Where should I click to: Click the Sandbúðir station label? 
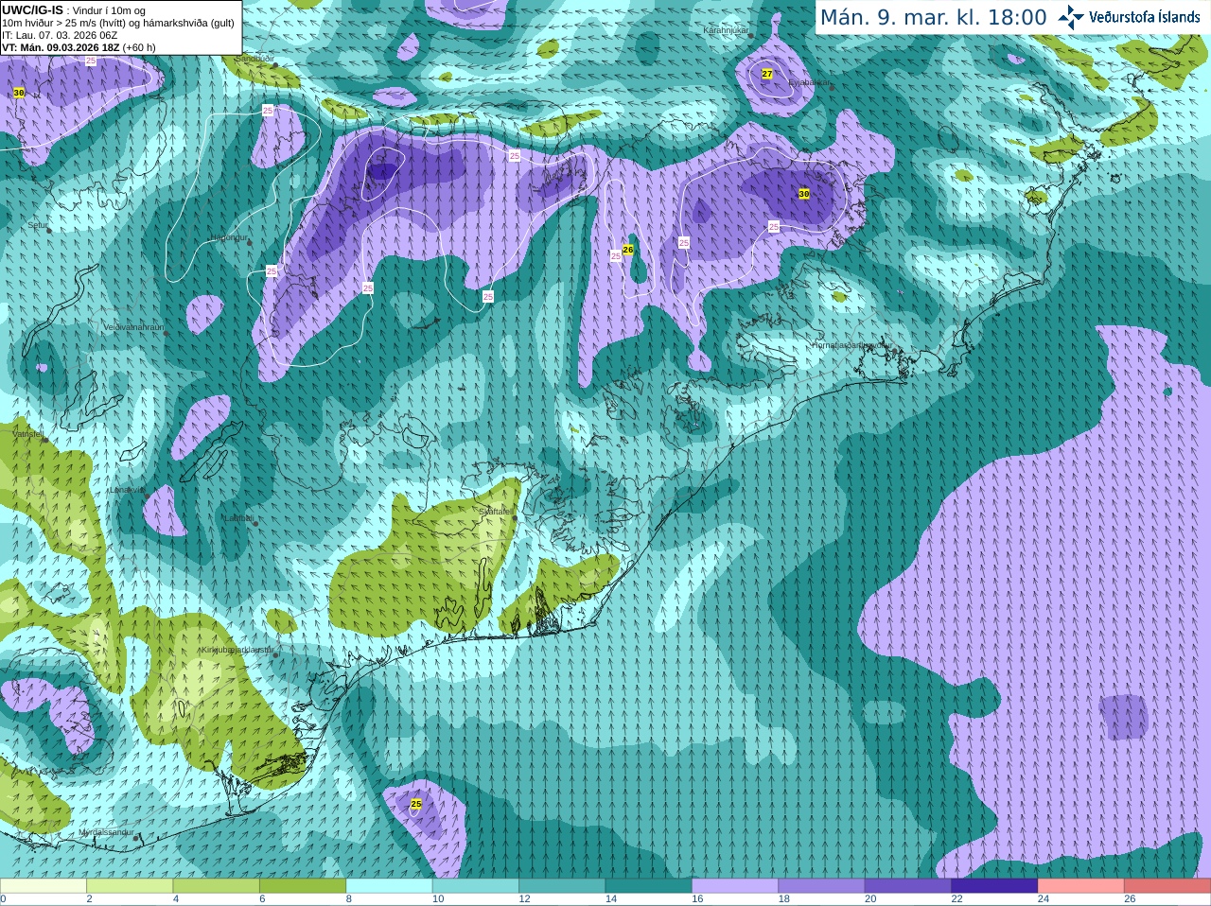point(254,59)
